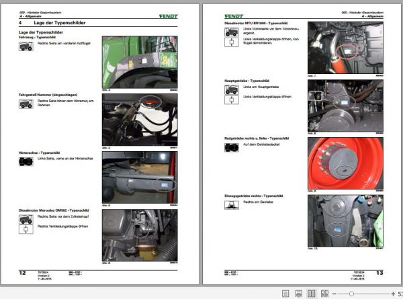403x299 pixels.
Task: Switch to single page view
Action: [x=285, y=294]
